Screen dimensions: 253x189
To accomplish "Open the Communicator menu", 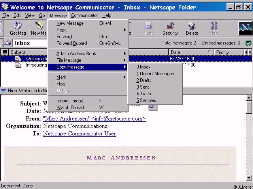I will tap(84, 15).
